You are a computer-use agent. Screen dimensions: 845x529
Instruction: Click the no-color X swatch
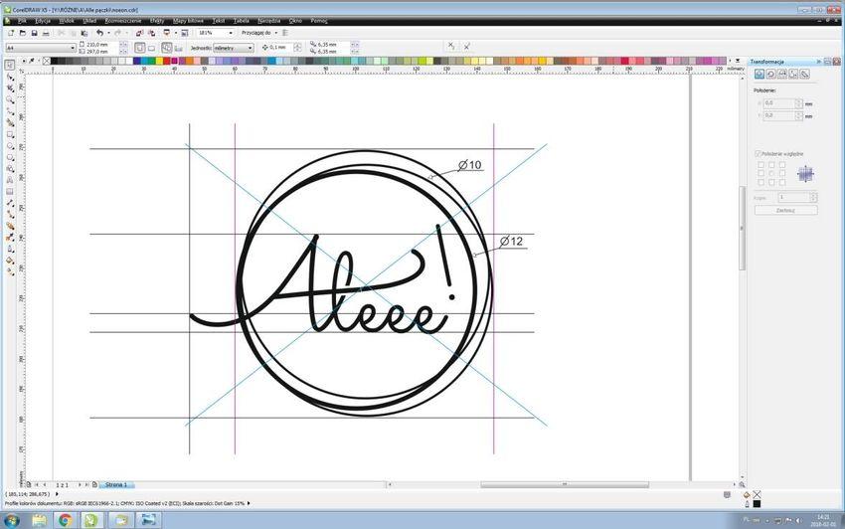(47, 61)
